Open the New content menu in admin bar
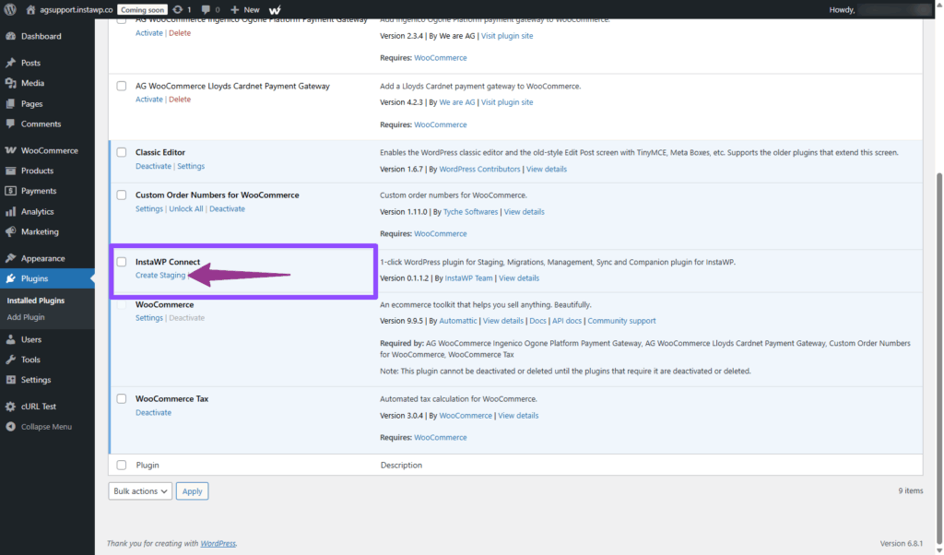 (x=245, y=9)
